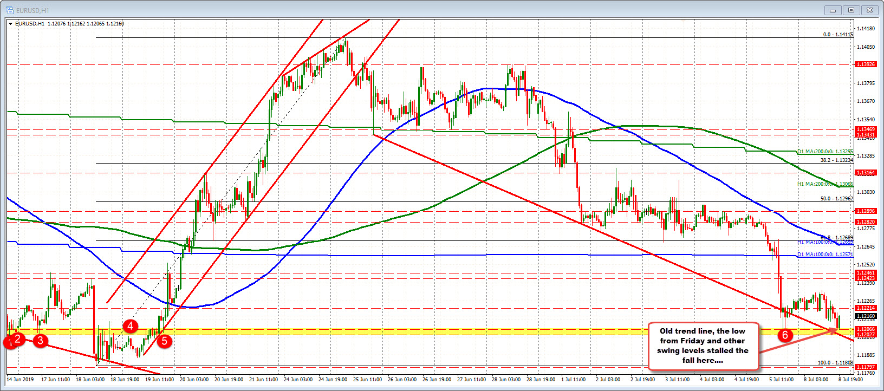This screenshot has width=884, height=391.
Task: Select the Fibonacci 38.2 - 1.13234 label
Action: [x=836, y=160]
